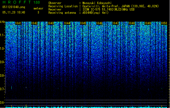Click the 1050 time marker

[x=164, y=23]
